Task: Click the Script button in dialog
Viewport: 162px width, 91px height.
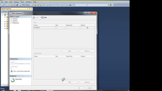Action: coord(35,17)
